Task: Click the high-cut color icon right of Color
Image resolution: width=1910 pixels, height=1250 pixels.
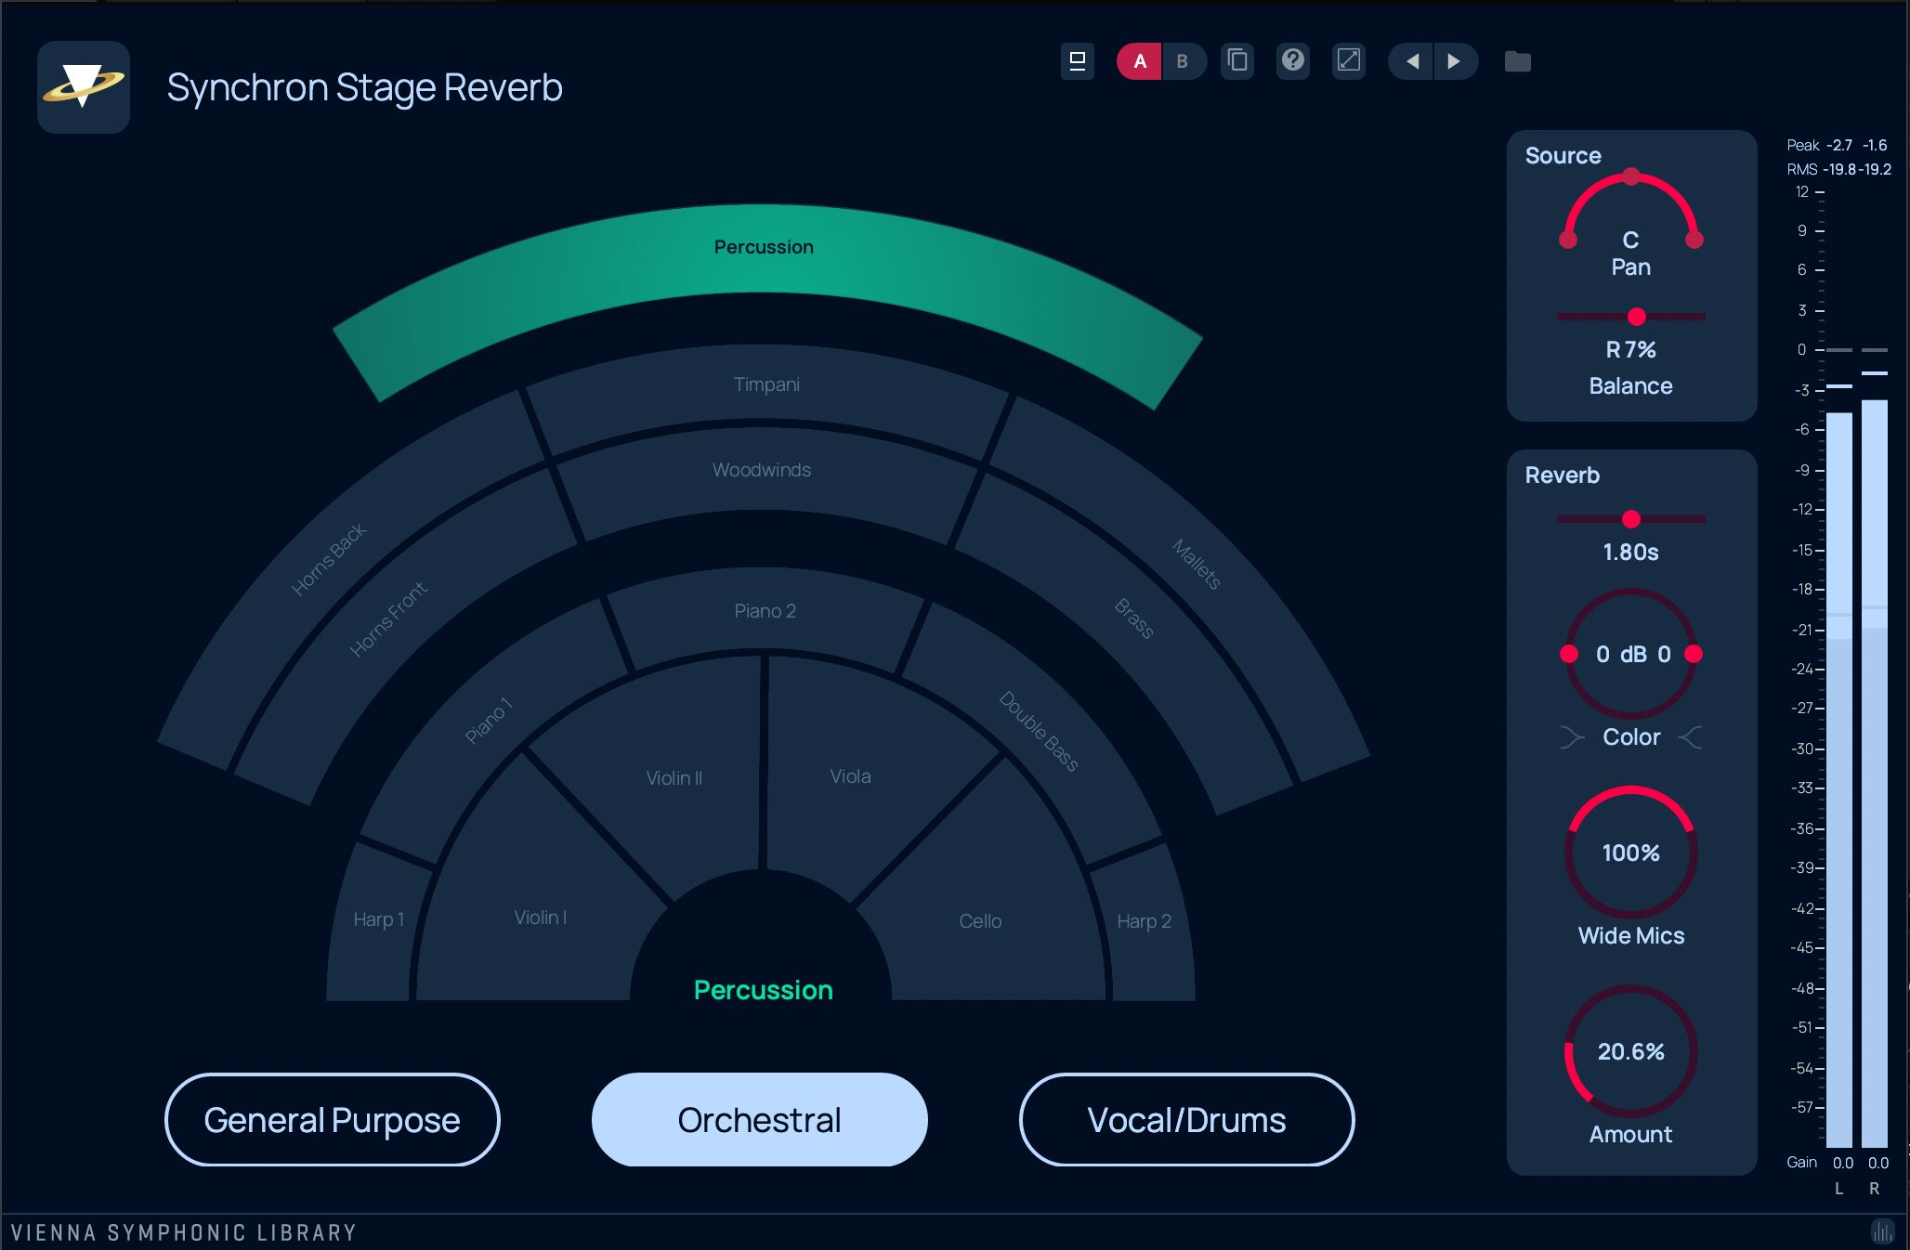Action: click(1690, 737)
